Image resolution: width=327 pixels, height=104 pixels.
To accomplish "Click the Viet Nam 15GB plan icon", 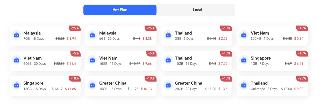I will click(x=92, y=60).
